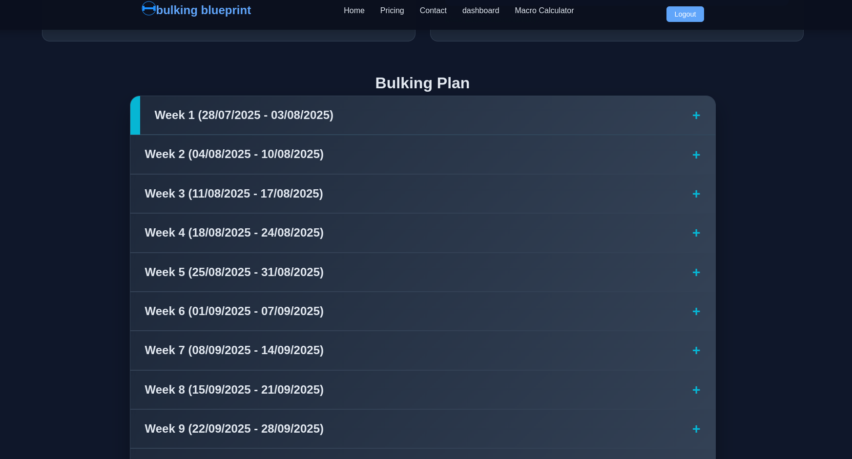The width and height of the screenshot is (852, 459).
Task: Click the plus icon for Week 1
Action: tap(696, 116)
